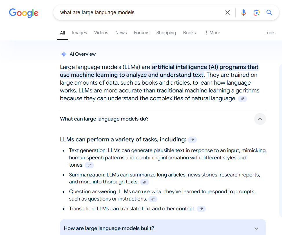Screen dimensions: 282x235
Task: Click the Google logo
Action: (24, 13)
